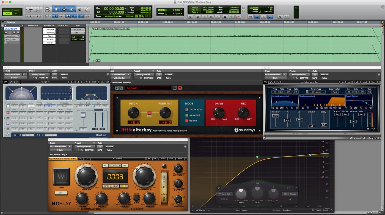
Task: Click the Play transport button
Action: pyautogui.click(x=232, y=17)
